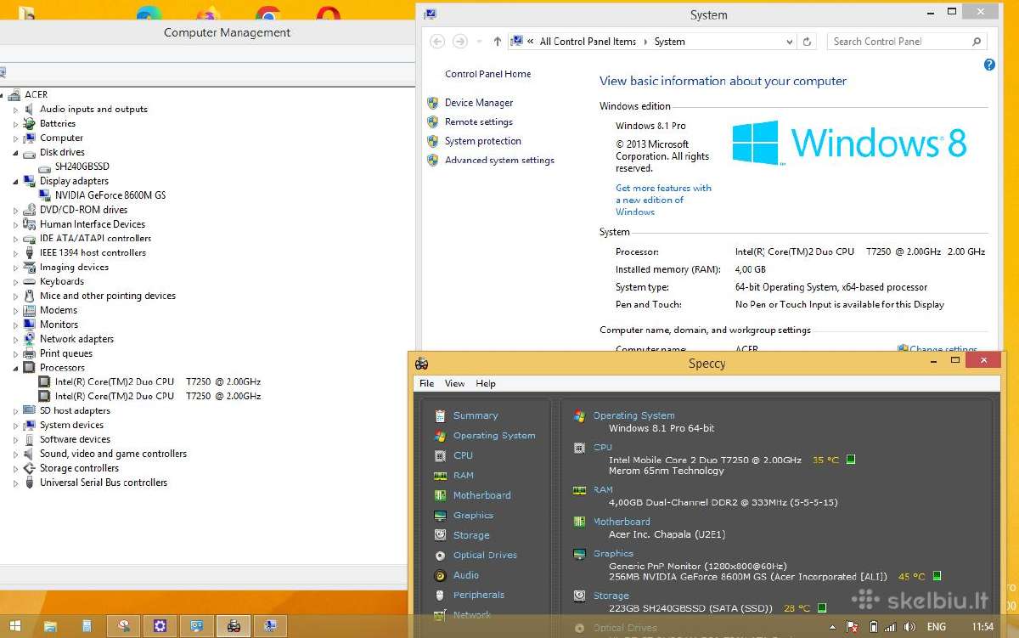
Task: Click RAM heading in Speccy summary panel
Action: click(x=603, y=489)
